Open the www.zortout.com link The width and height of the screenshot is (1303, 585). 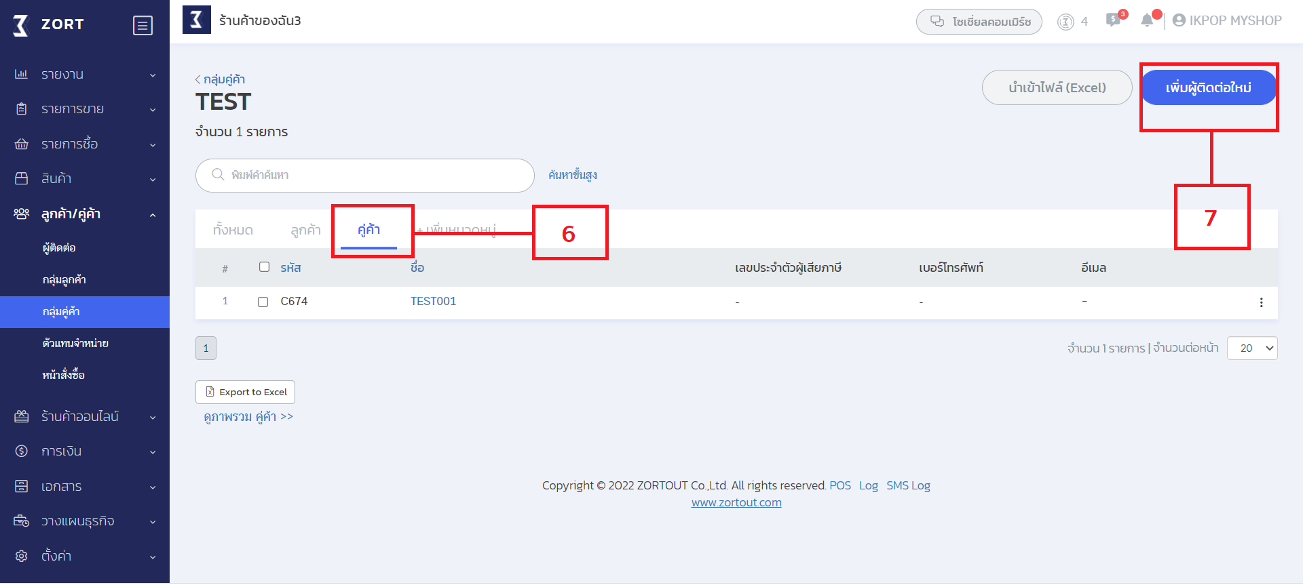click(x=736, y=502)
